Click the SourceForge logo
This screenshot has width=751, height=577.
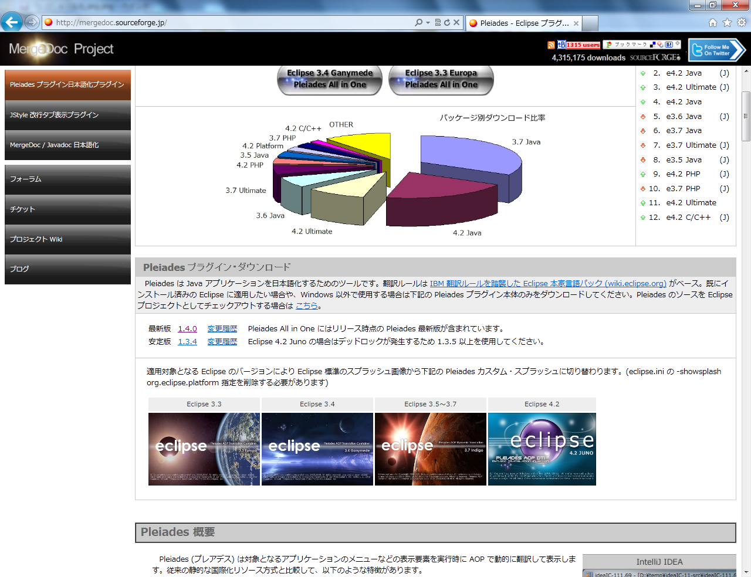point(655,57)
